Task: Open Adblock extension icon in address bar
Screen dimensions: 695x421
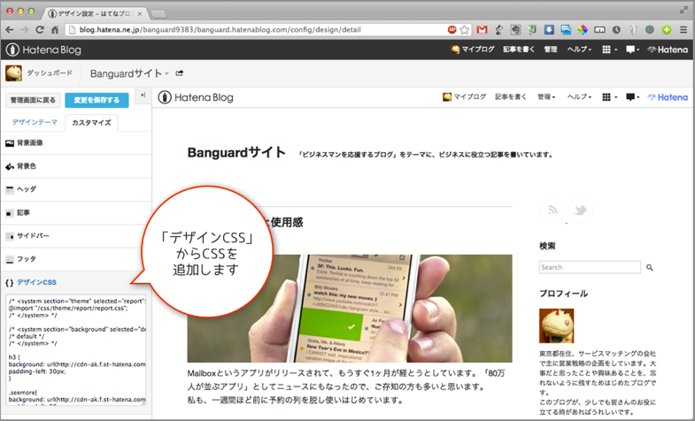Action: point(452,30)
